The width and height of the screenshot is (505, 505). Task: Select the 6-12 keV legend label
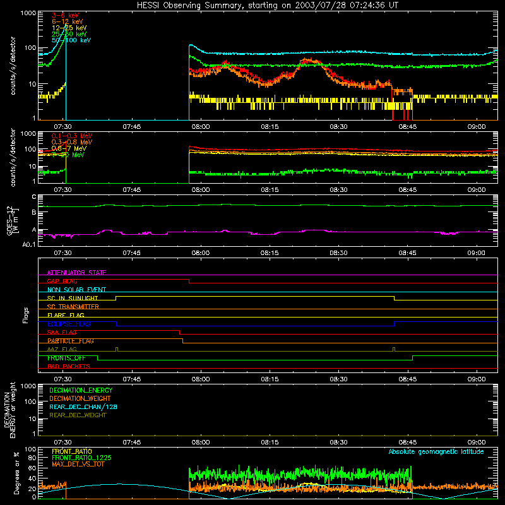(68, 21)
